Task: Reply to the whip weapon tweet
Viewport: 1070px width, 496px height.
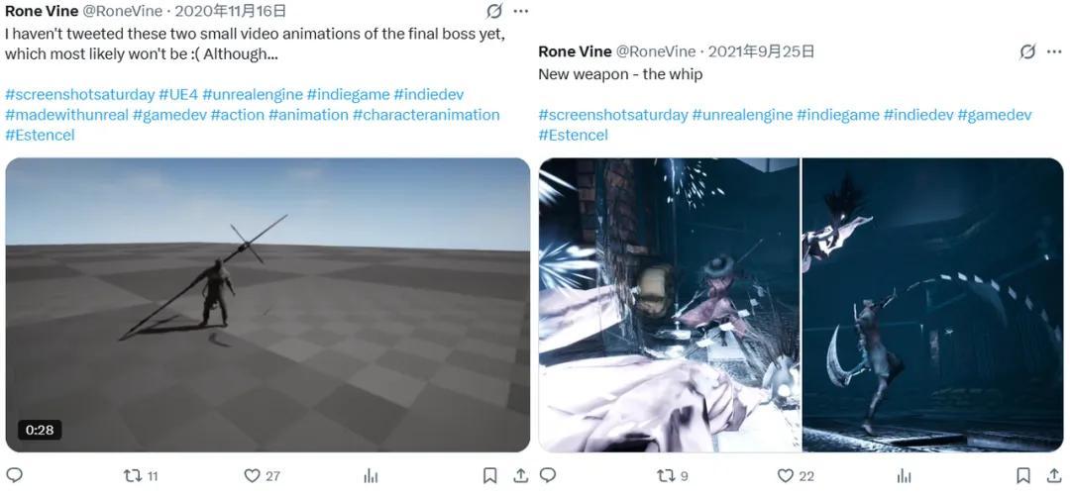Action: point(547,475)
